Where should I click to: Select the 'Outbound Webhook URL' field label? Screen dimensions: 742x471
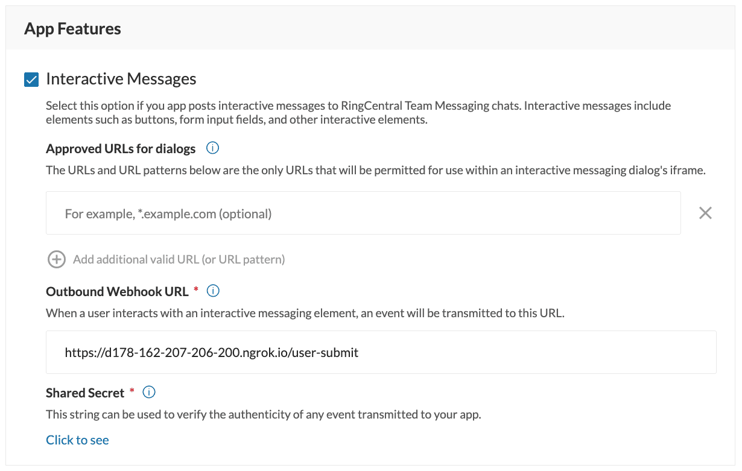pyautogui.click(x=117, y=291)
